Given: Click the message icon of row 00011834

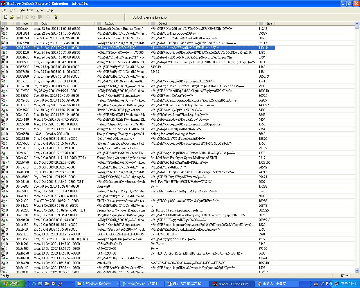Looking at the screenshot, I should tap(3, 33).
